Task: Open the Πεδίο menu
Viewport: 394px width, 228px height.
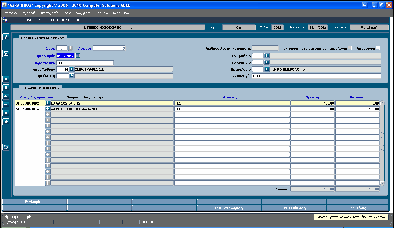Action: [x=66, y=13]
